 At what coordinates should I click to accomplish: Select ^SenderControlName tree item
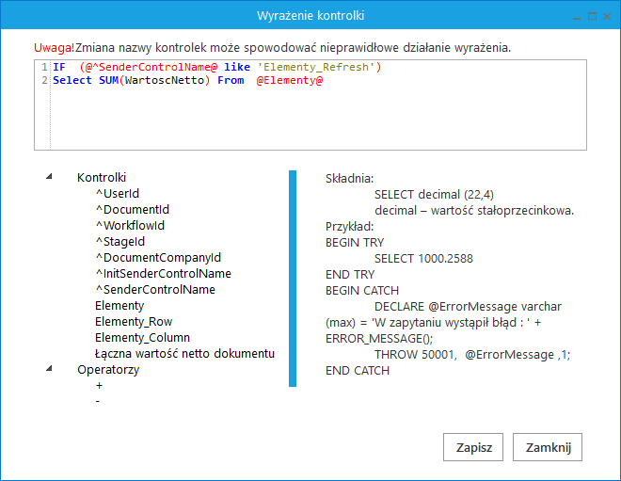155,290
